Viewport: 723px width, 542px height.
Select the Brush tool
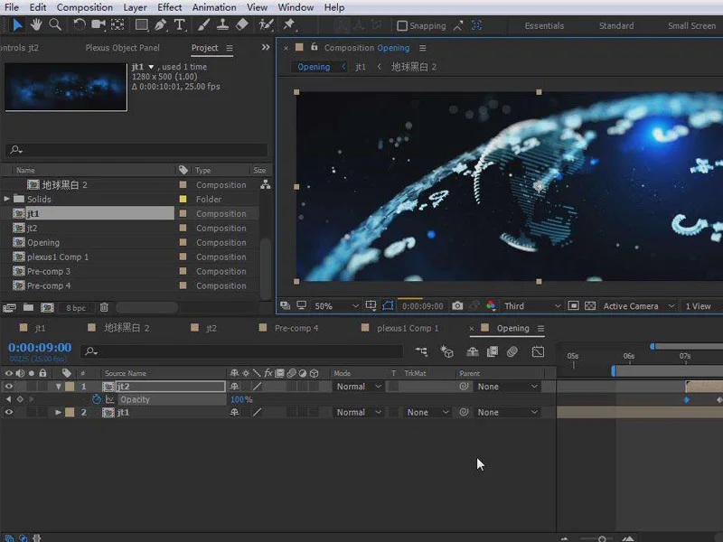pyautogui.click(x=203, y=24)
